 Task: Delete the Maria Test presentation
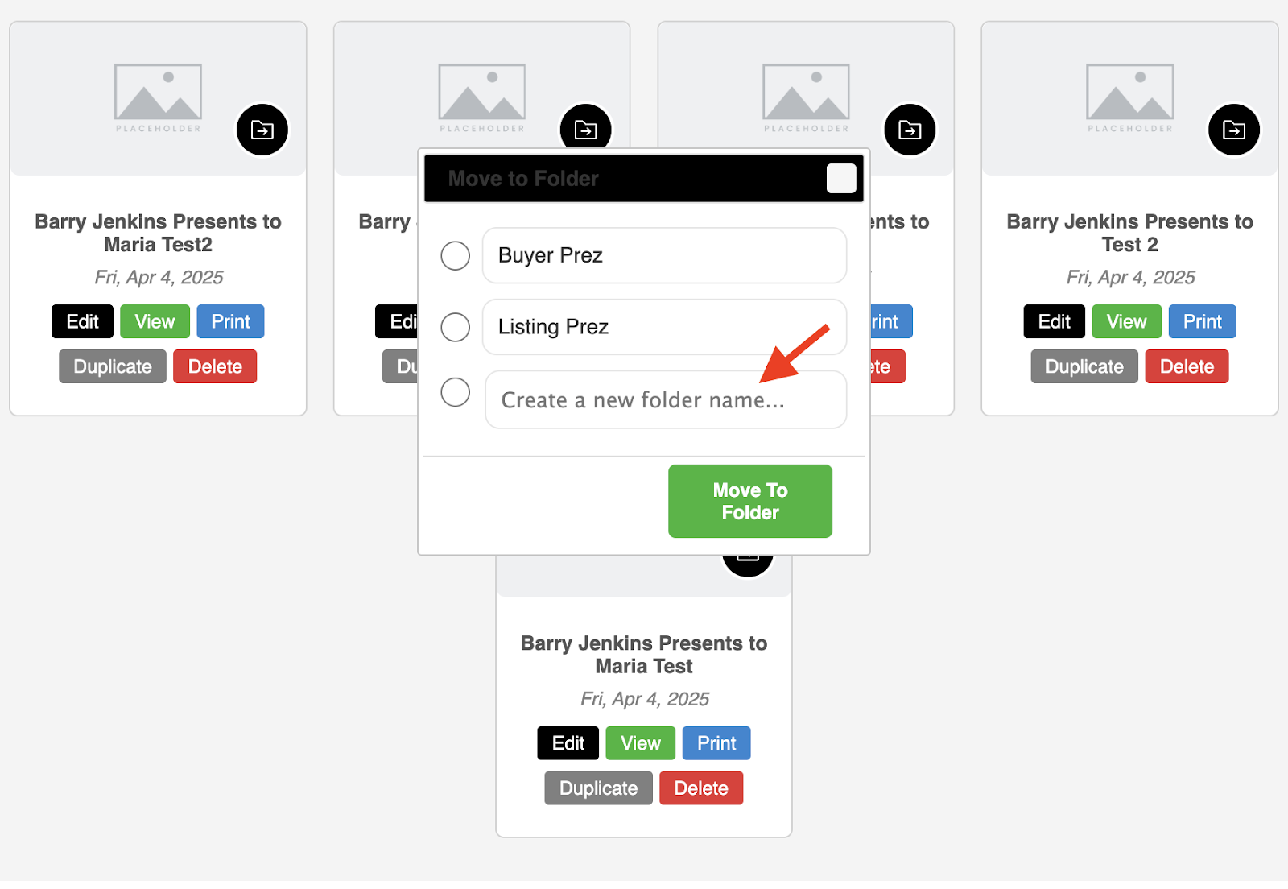701,788
